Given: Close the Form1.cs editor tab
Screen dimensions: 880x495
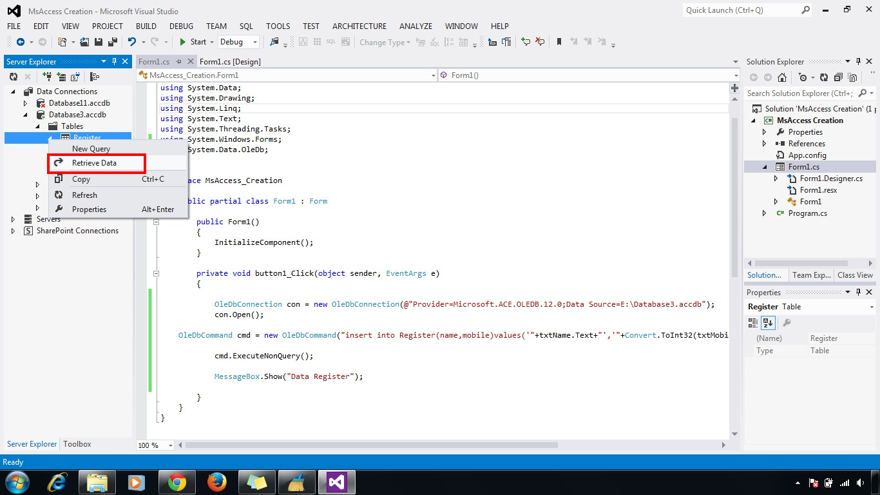Looking at the screenshot, I should click(190, 61).
